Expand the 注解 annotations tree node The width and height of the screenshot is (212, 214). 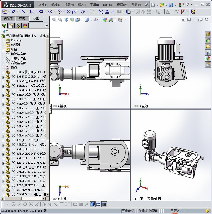click(x=3, y=50)
